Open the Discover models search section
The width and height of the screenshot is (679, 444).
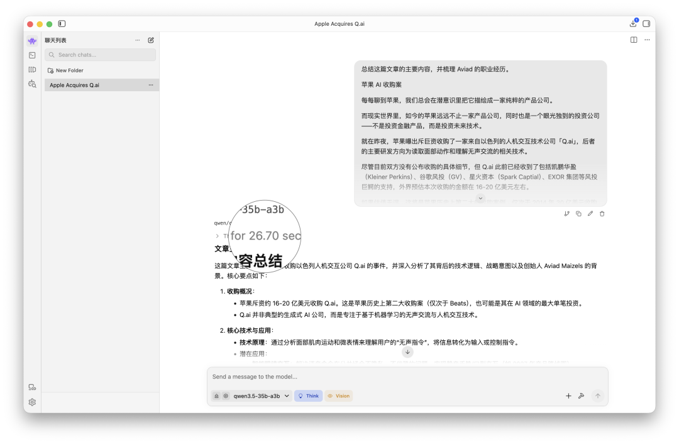click(x=32, y=84)
